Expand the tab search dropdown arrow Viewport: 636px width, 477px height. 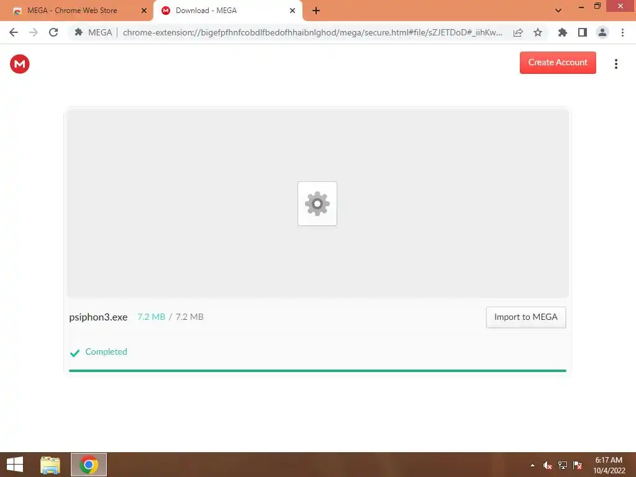pos(558,11)
